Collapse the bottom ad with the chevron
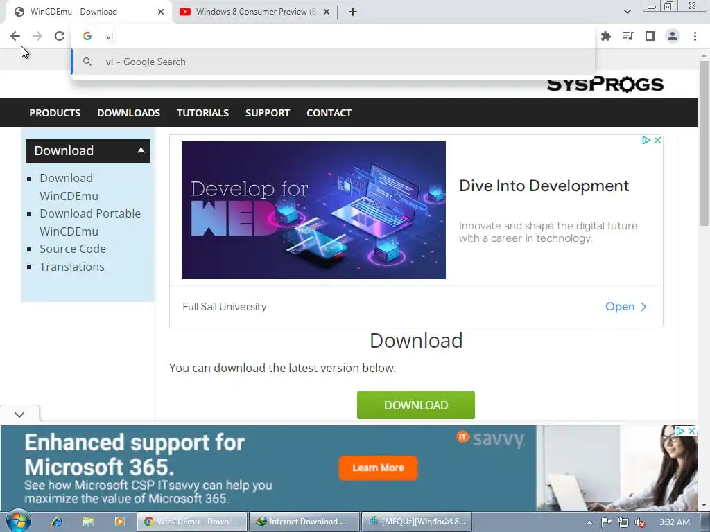Image resolution: width=710 pixels, height=532 pixels. point(19,414)
